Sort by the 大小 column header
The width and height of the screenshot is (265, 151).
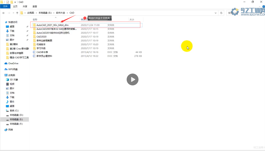tap(132, 20)
